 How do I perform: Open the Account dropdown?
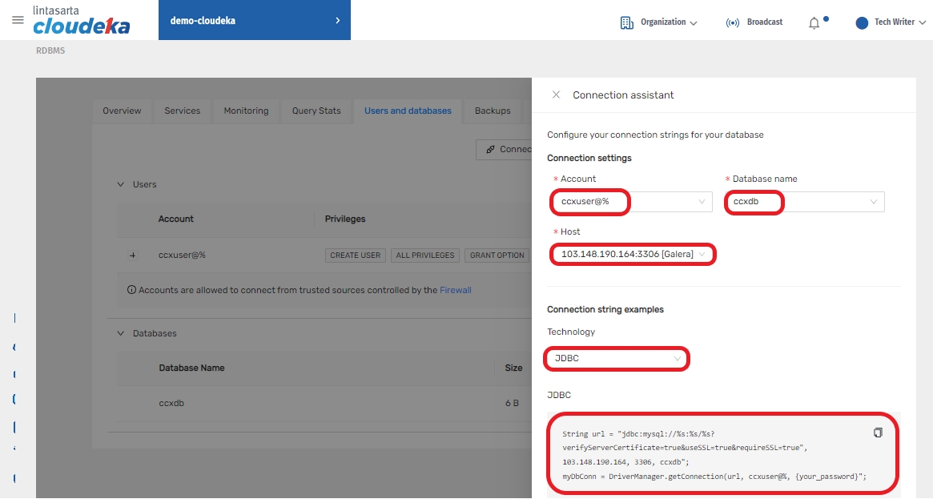pos(631,202)
